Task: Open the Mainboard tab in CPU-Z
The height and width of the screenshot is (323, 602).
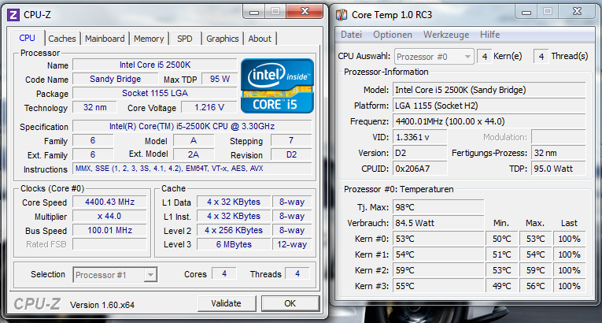Action: click(x=105, y=39)
